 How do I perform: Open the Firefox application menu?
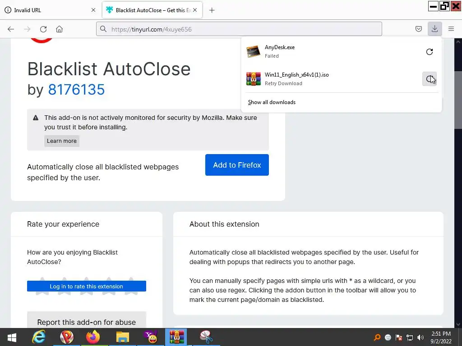[451, 29]
